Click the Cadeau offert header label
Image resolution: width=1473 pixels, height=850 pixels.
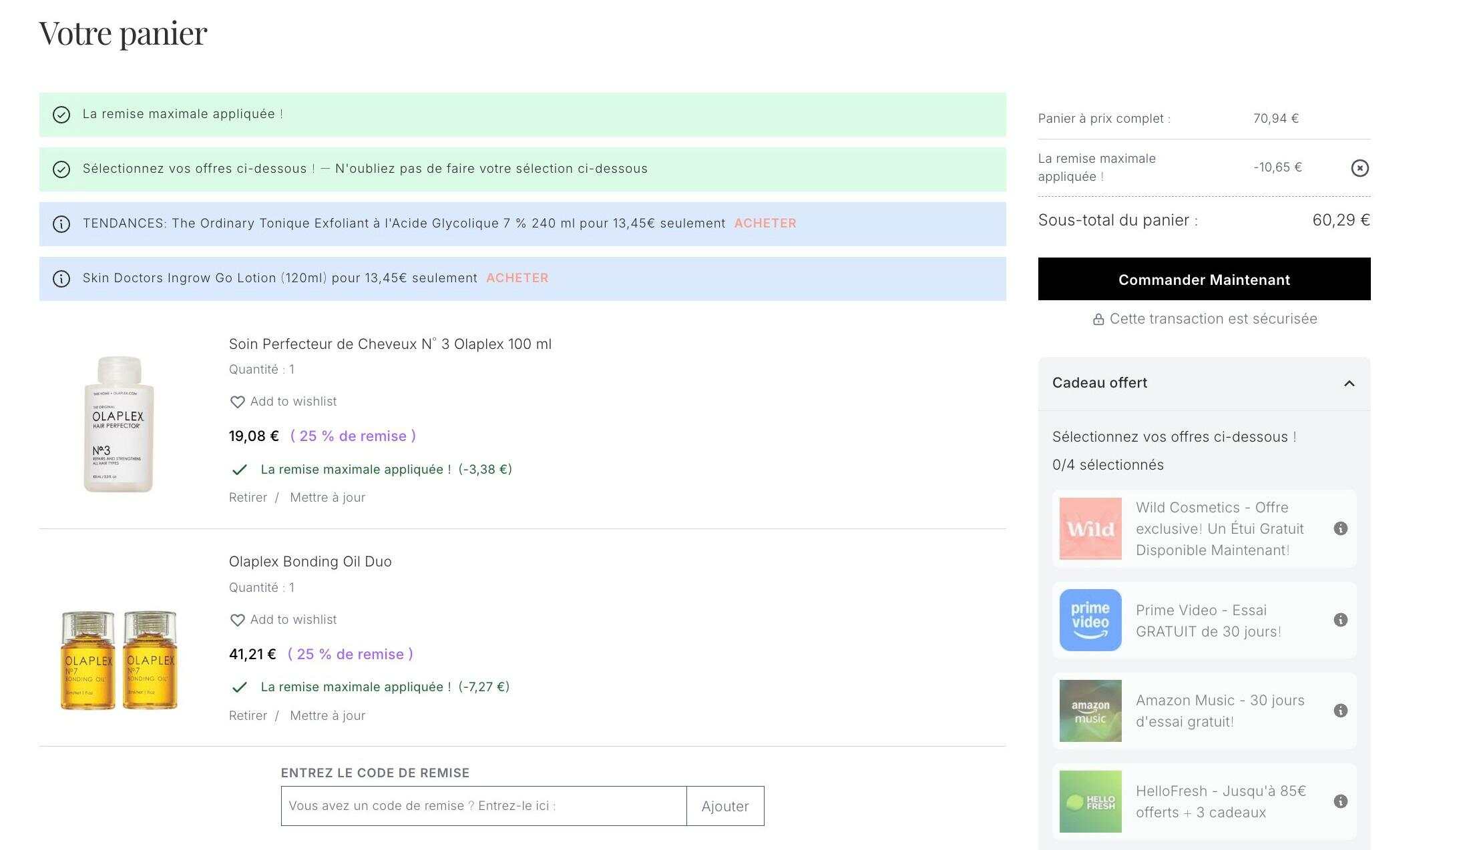(x=1100, y=383)
